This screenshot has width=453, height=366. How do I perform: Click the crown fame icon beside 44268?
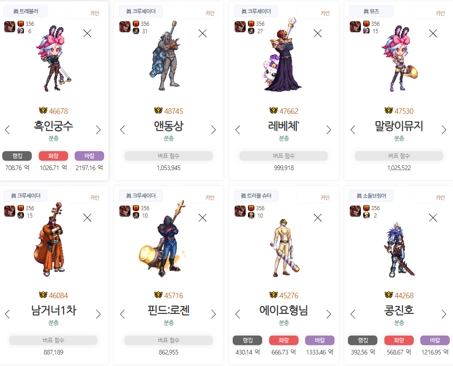(389, 295)
